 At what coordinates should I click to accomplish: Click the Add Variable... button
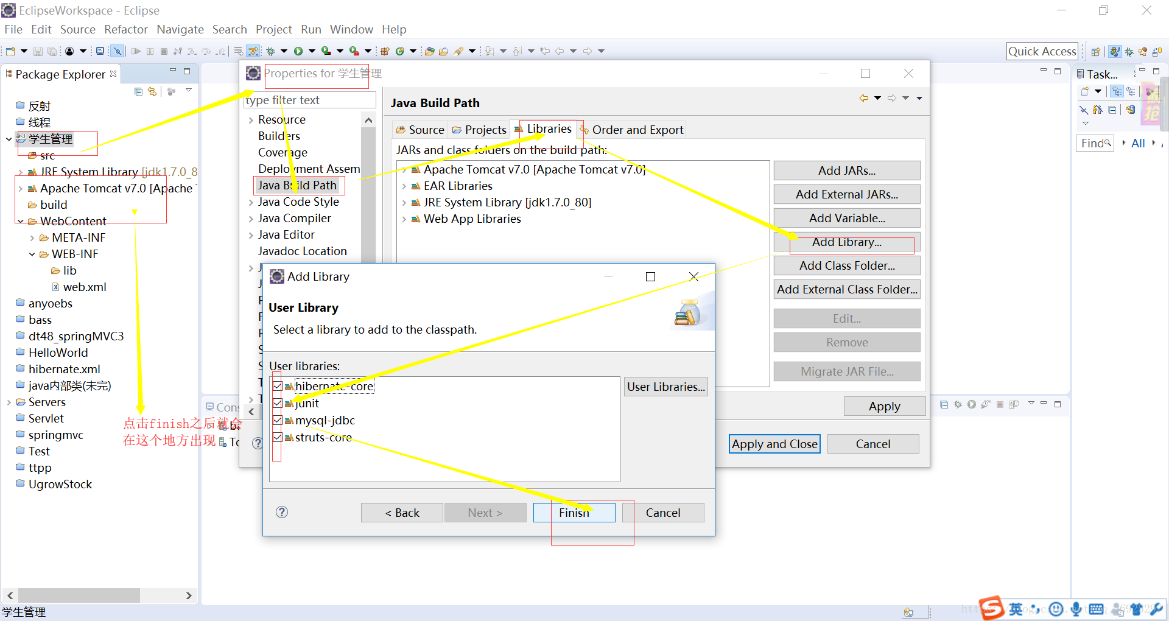pyautogui.click(x=847, y=218)
